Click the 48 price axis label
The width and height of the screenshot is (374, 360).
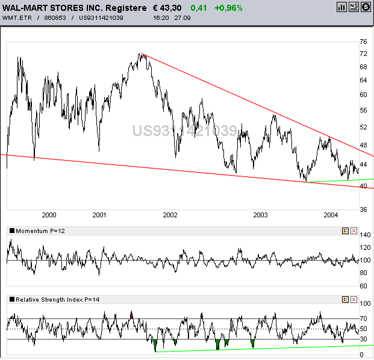pos(363,145)
